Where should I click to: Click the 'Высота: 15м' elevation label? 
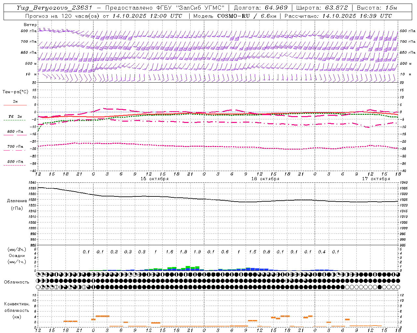point(377,8)
